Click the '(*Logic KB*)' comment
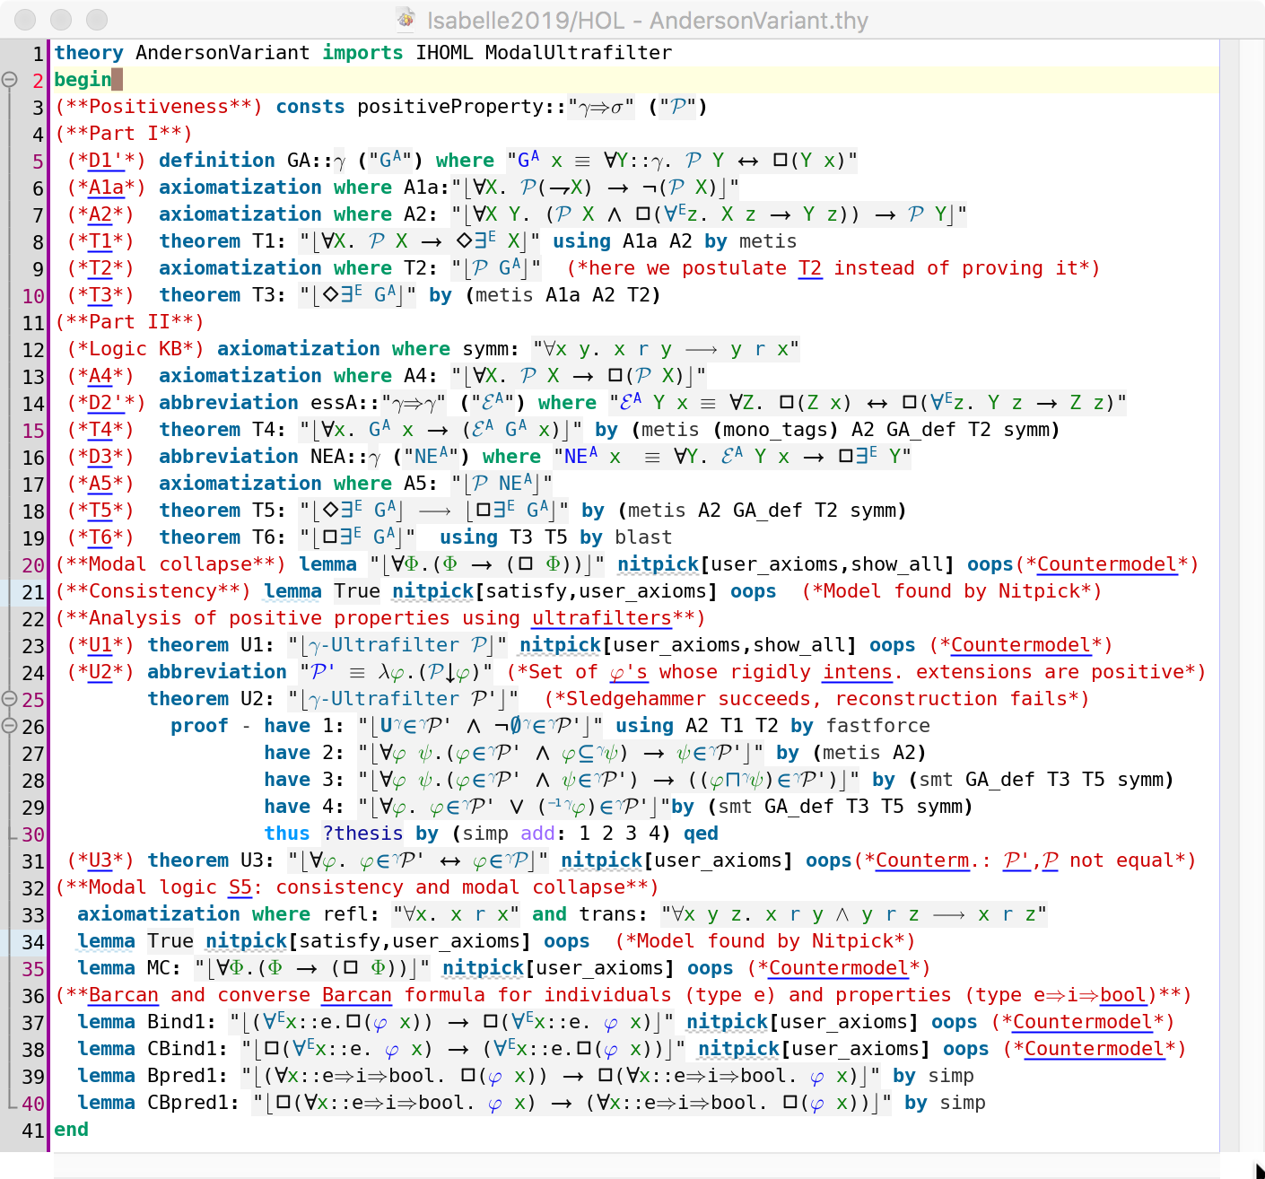This screenshot has height=1179, width=1265. (x=135, y=349)
